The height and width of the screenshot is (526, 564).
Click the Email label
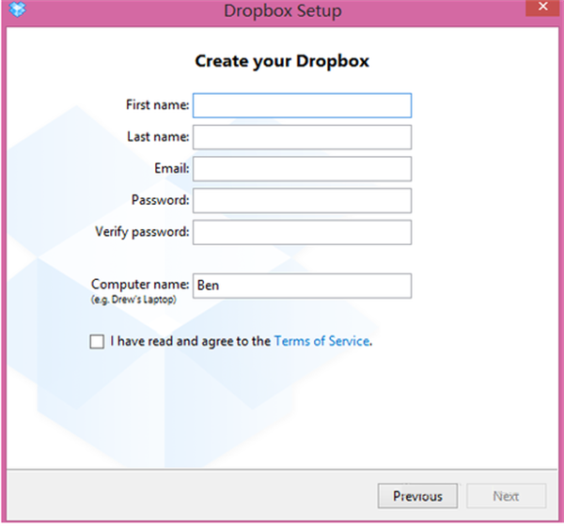[x=172, y=168]
